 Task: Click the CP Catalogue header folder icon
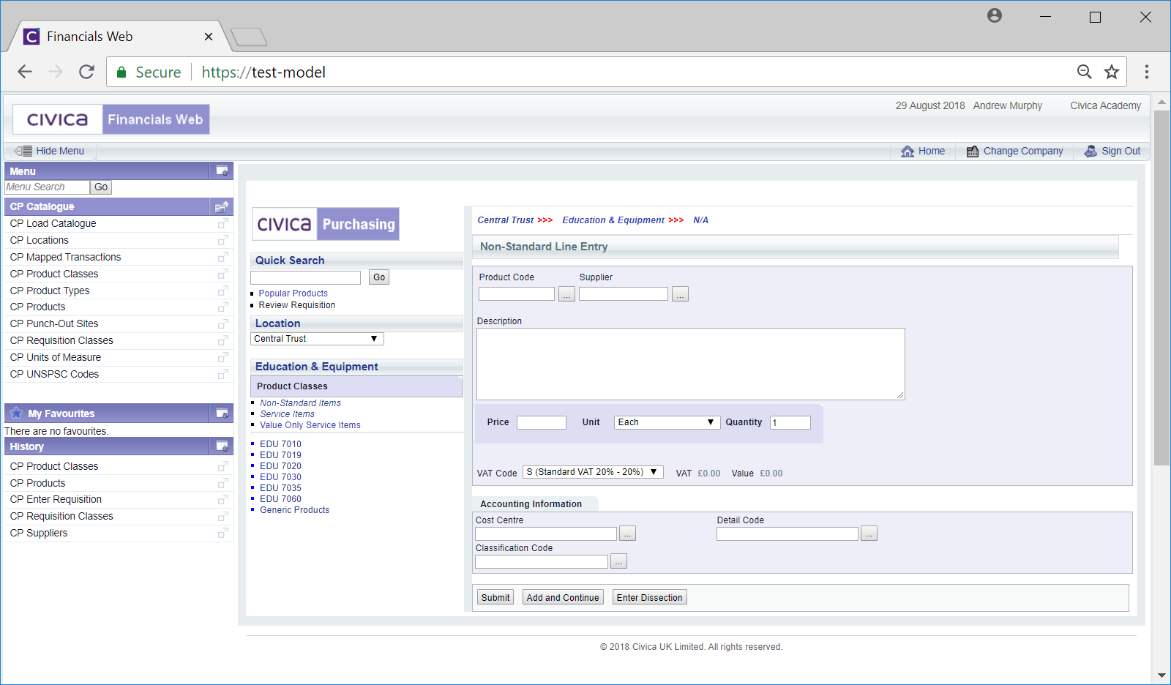pos(222,206)
